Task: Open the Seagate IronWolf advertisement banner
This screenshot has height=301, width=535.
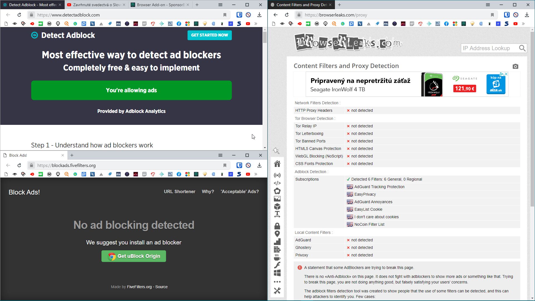Action: coord(407,84)
